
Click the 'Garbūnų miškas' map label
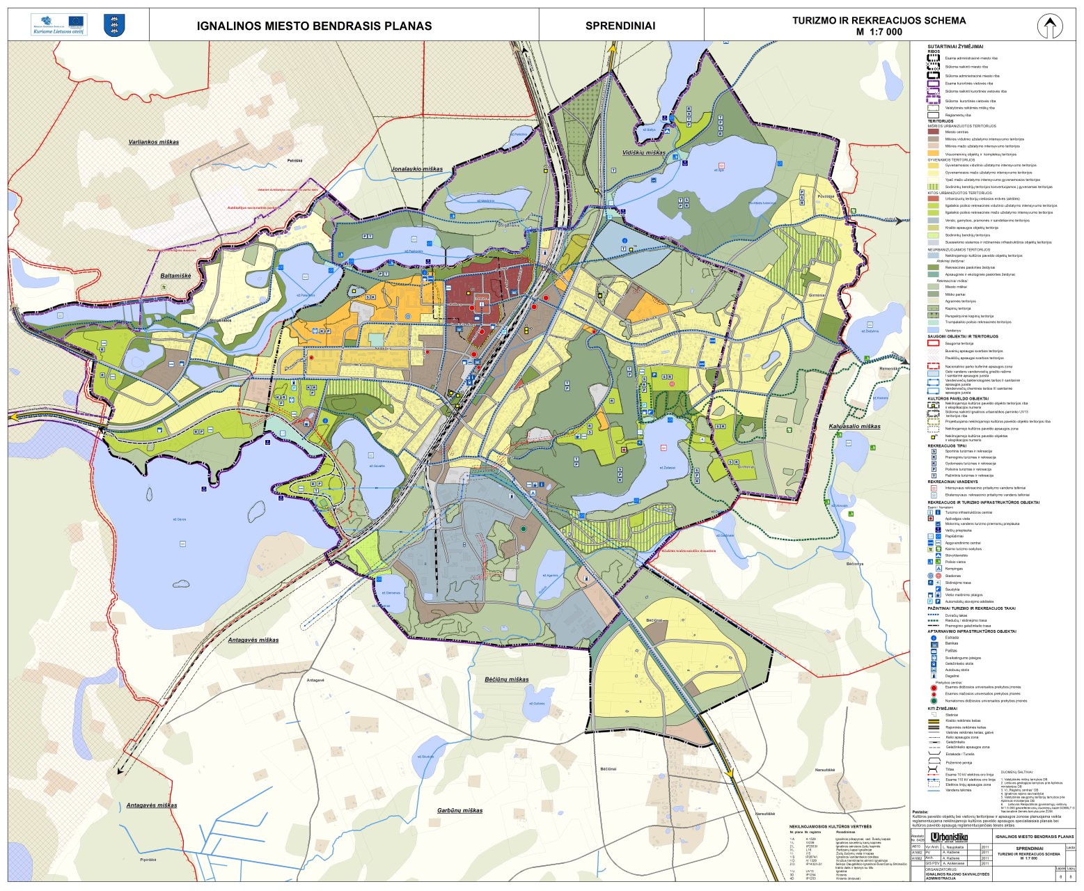(460, 810)
